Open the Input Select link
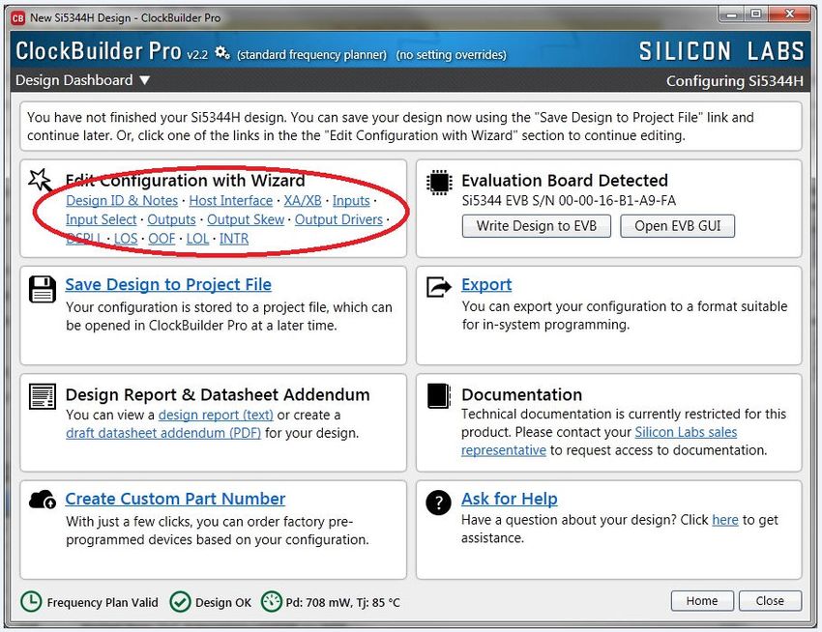Screen dimensions: 822x632 tap(101, 219)
